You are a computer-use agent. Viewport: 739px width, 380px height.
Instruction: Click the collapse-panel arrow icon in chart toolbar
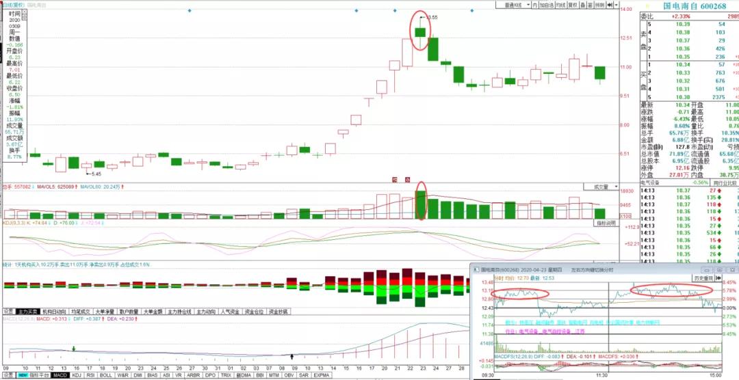[x=610, y=4]
